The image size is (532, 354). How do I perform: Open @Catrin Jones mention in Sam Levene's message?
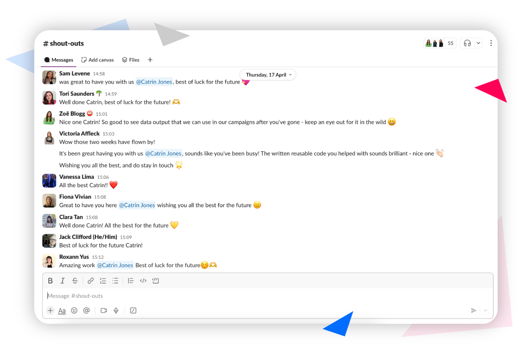(x=154, y=82)
